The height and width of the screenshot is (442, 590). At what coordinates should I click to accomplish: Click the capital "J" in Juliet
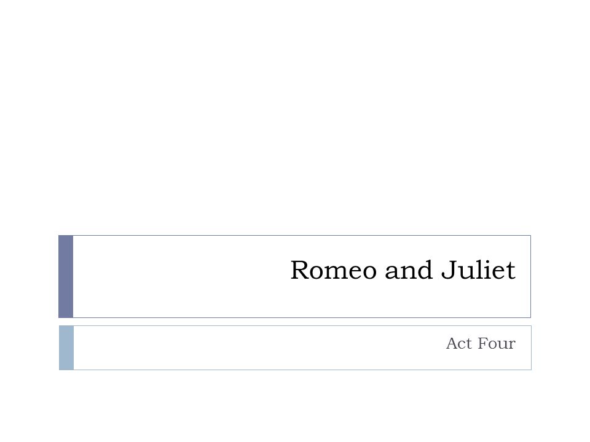click(449, 270)
